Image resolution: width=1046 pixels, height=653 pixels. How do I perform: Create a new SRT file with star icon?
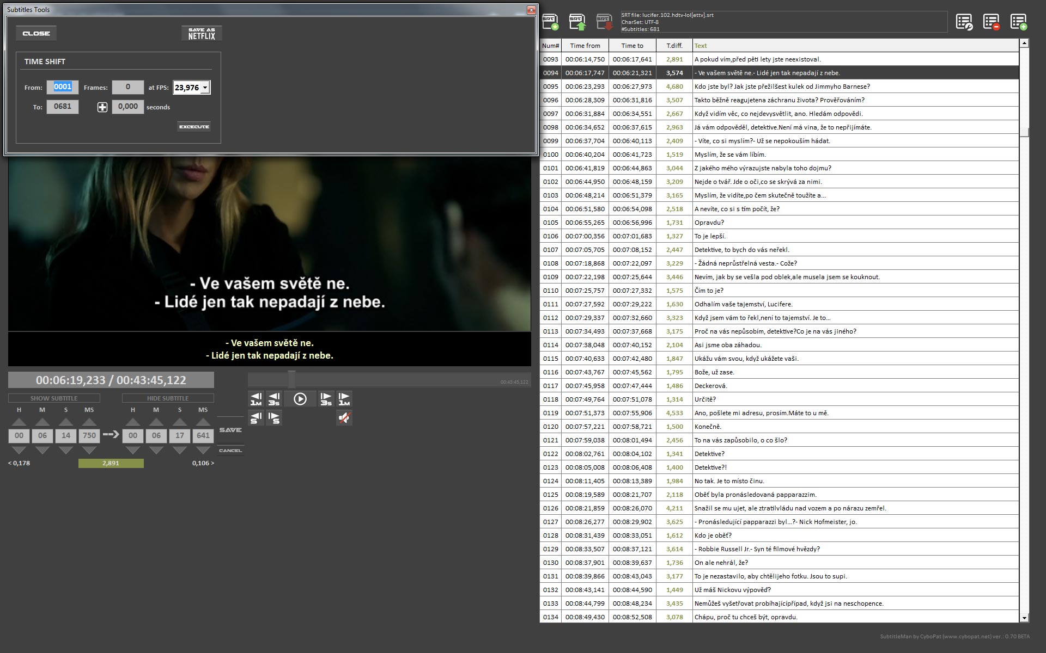coord(550,22)
